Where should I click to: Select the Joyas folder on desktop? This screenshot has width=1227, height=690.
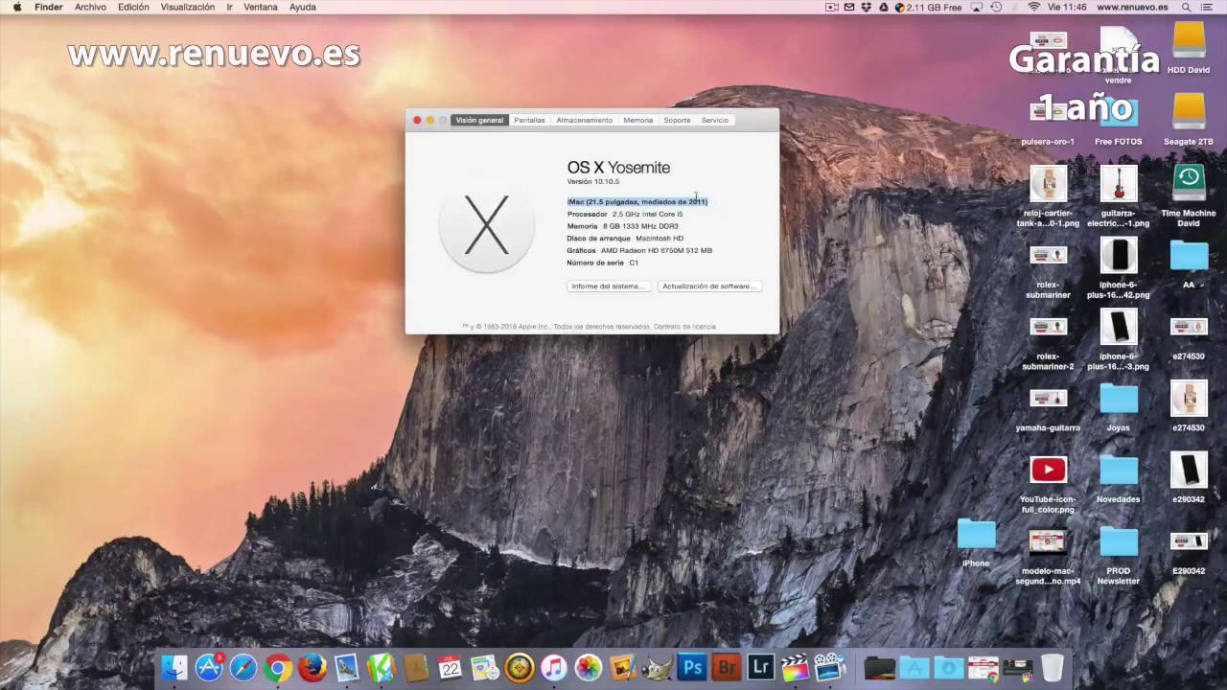[1119, 405]
